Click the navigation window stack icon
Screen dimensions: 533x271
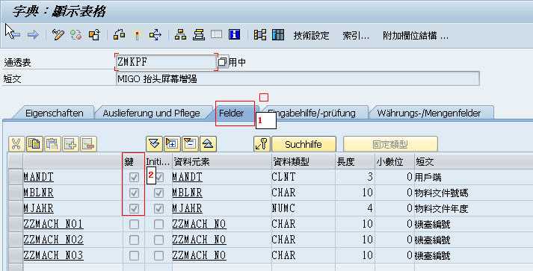[x=199, y=34]
